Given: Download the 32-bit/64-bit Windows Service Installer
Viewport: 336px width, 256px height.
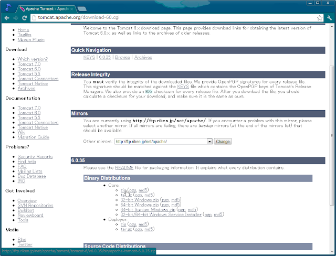Looking at the screenshot, I should [x=161, y=215].
